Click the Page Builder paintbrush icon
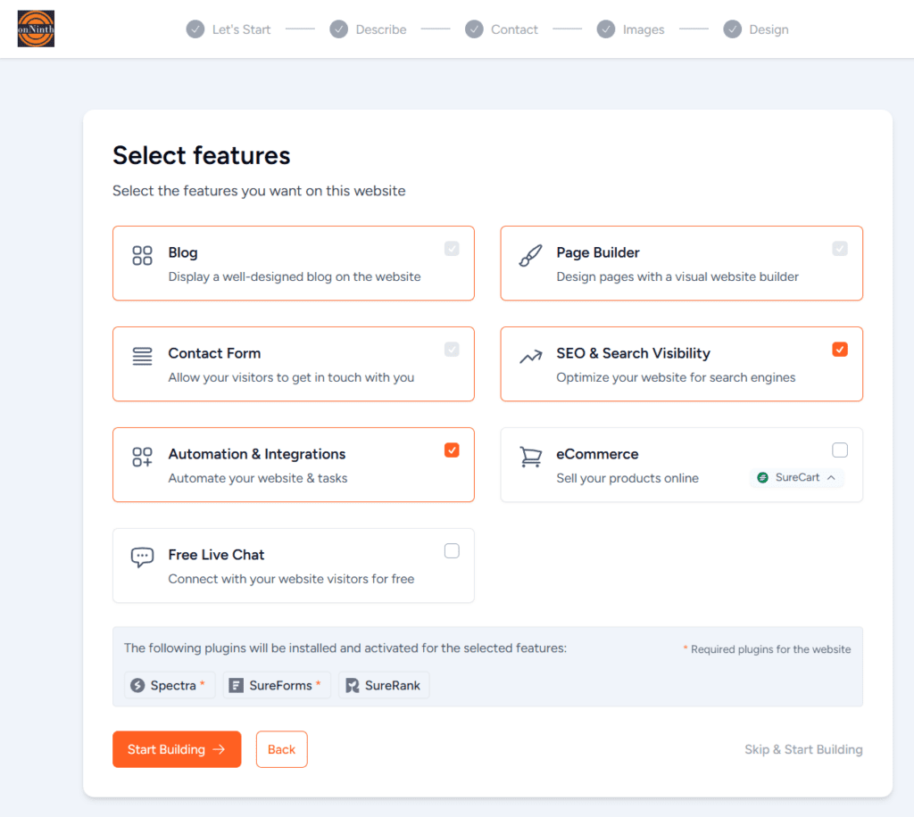Viewport: 914px width, 817px height. pyautogui.click(x=530, y=256)
